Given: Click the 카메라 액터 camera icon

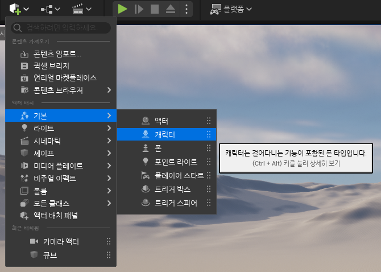Looking at the screenshot, I should click(x=34, y=241).
